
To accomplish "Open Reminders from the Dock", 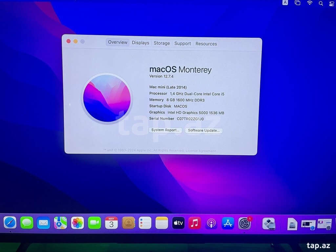I will point(145,223).
